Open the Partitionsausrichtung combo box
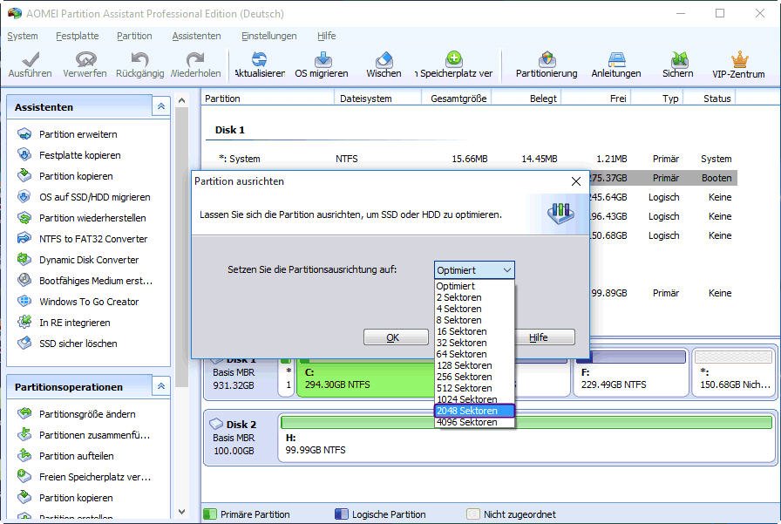Image resolution: width=781 pixels, height=524 pixels. [474, 270]
